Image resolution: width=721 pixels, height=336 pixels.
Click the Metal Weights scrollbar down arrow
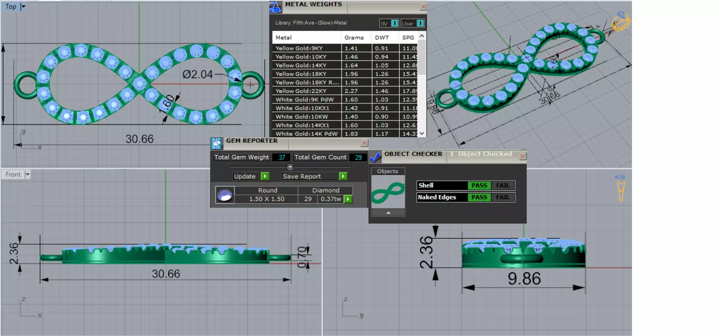(x=422, y=133)
